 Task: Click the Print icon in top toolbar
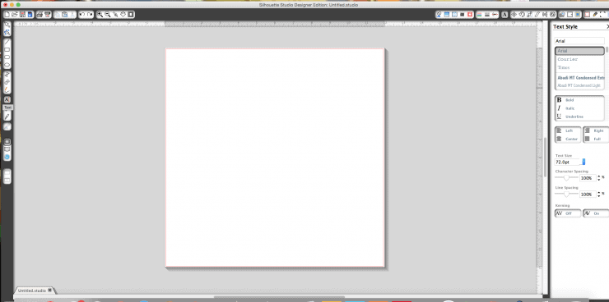click(x=40, y=14)
